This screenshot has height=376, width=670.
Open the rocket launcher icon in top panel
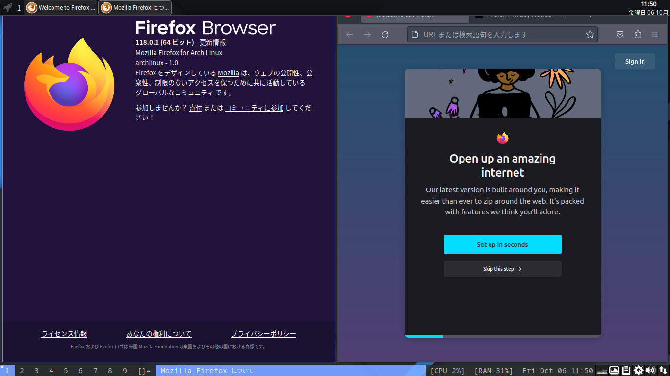click(x=8, y=8)
